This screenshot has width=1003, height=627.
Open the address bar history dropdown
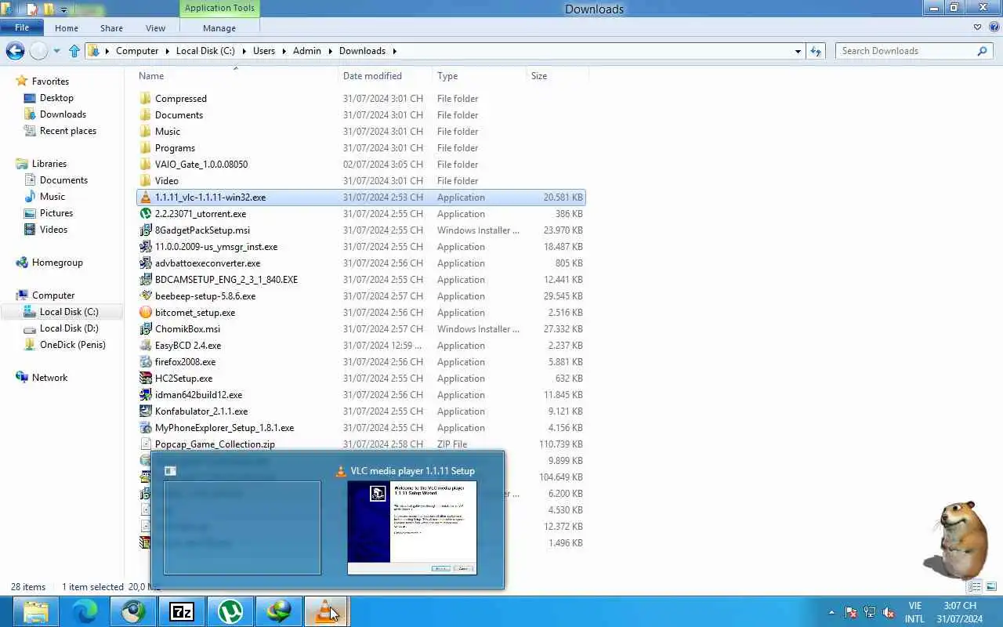(x=798, y=51)
